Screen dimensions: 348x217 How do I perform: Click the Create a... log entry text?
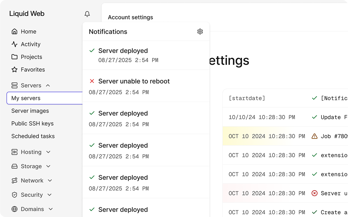pos(334,212)
